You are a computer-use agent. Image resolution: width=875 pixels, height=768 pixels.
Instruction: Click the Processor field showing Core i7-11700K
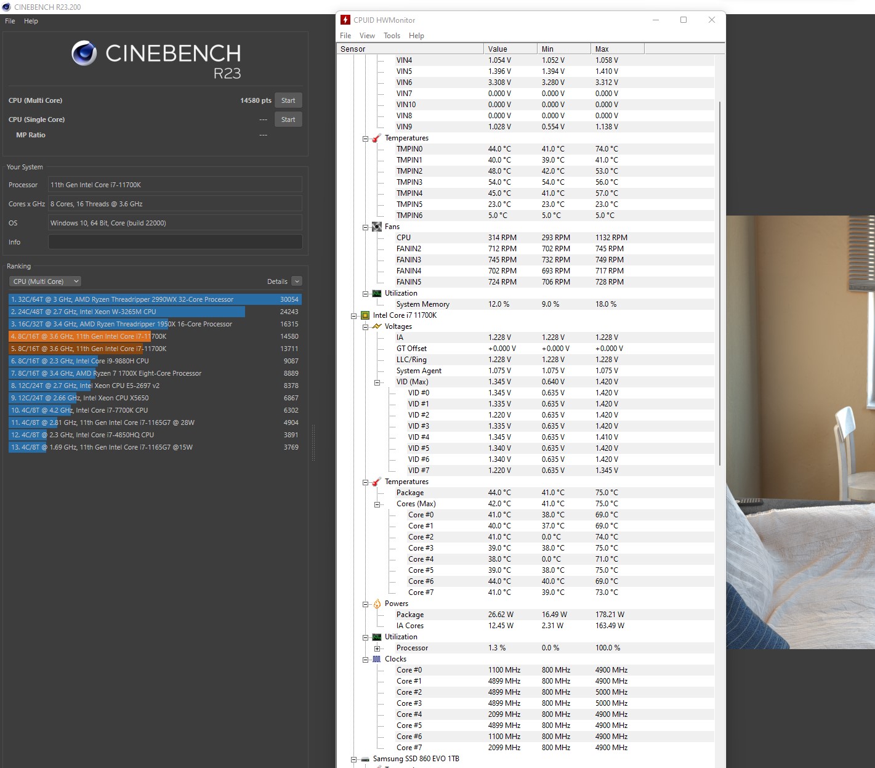(175, 185)
